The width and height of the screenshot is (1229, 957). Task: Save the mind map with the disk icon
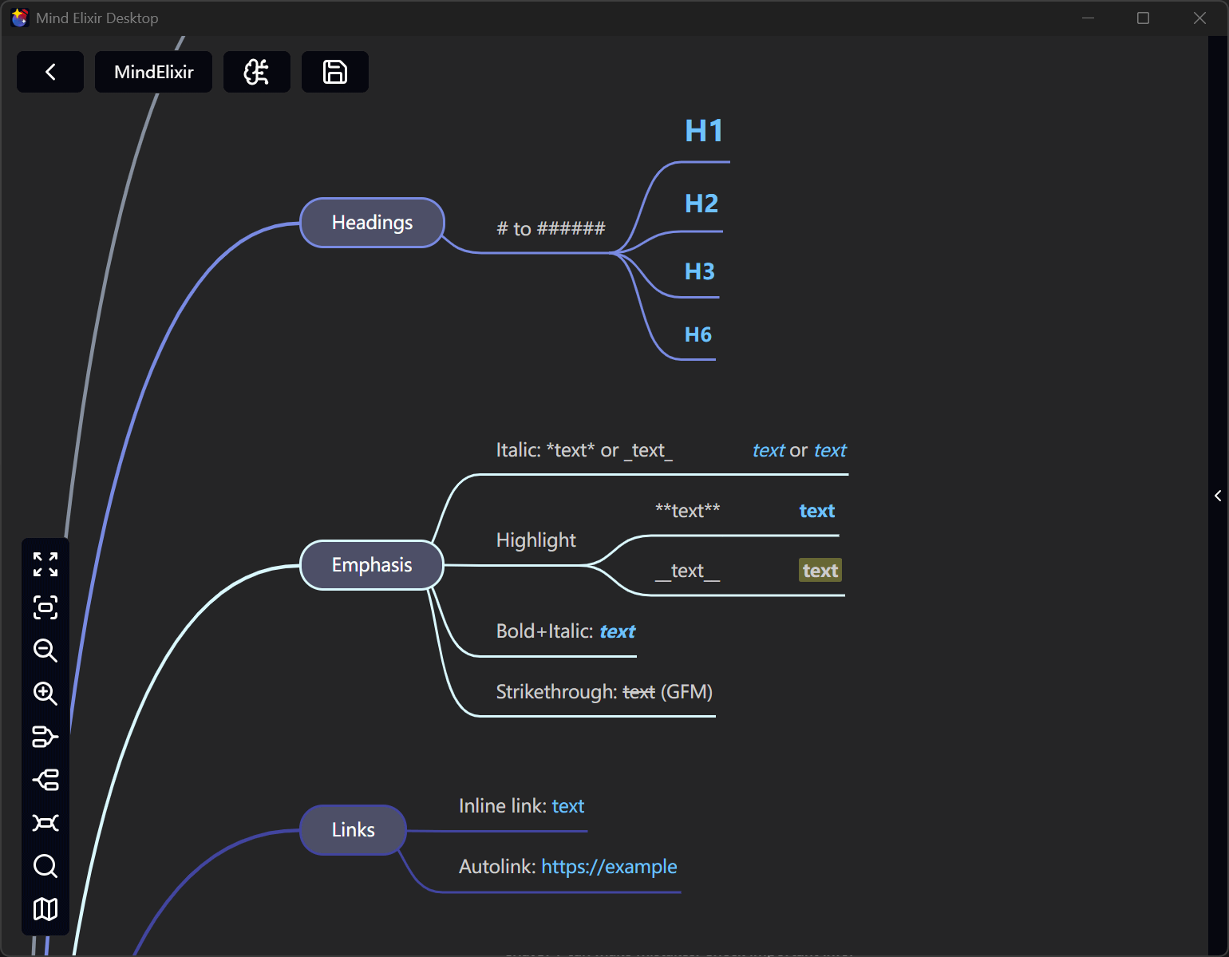coord(334,72)
